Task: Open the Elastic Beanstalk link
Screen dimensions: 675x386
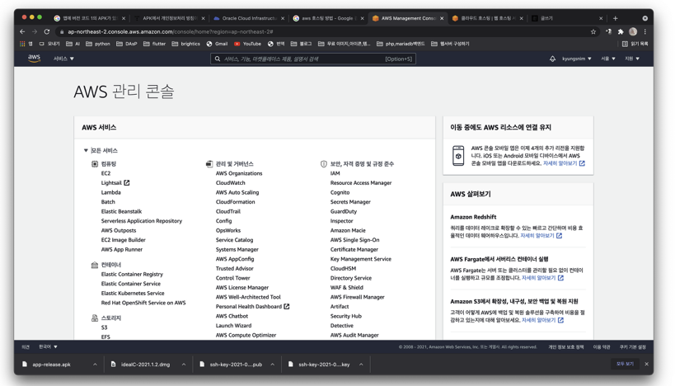Action: [x=121, y=211]
